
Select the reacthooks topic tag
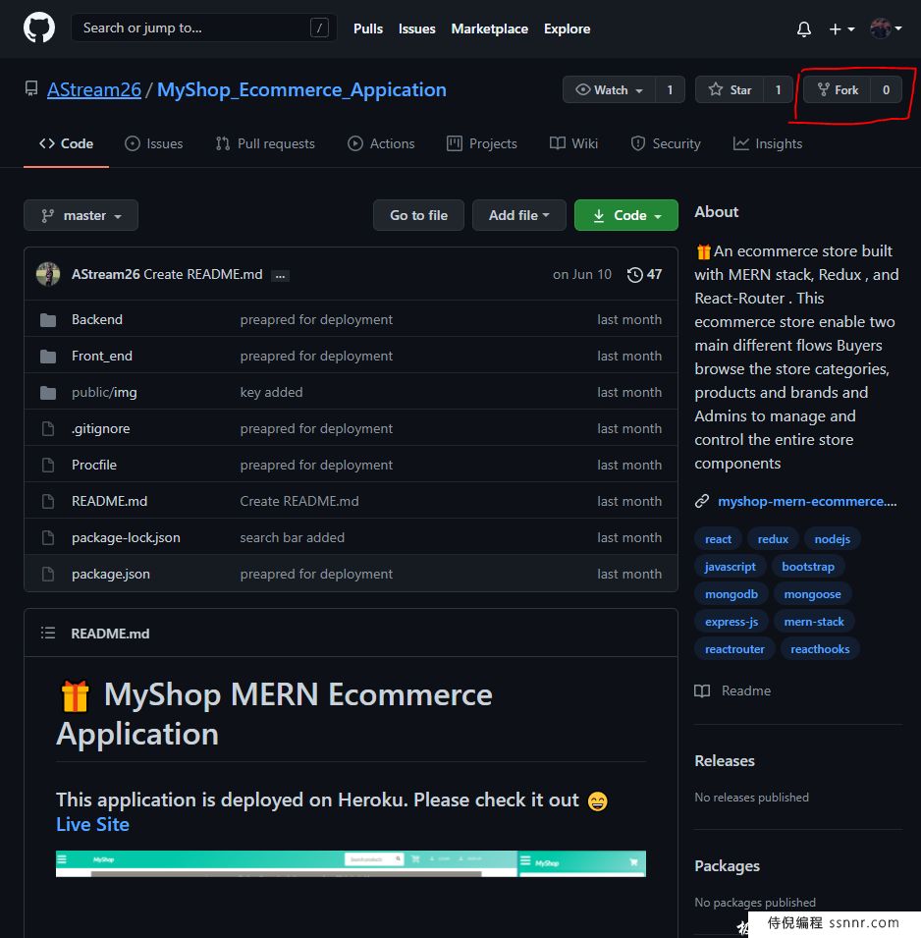[x=820, y=649]
